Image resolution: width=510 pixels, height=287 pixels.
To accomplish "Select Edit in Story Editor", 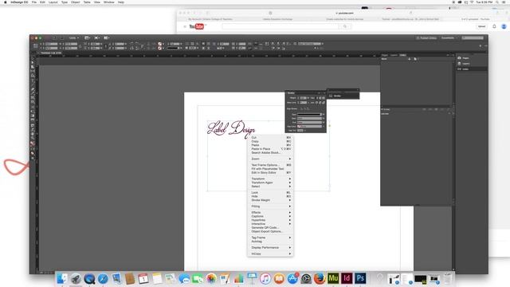I will (x=271, y=172).
